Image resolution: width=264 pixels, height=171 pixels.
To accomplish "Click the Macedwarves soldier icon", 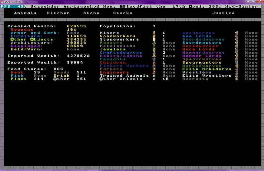I will 237,46.
